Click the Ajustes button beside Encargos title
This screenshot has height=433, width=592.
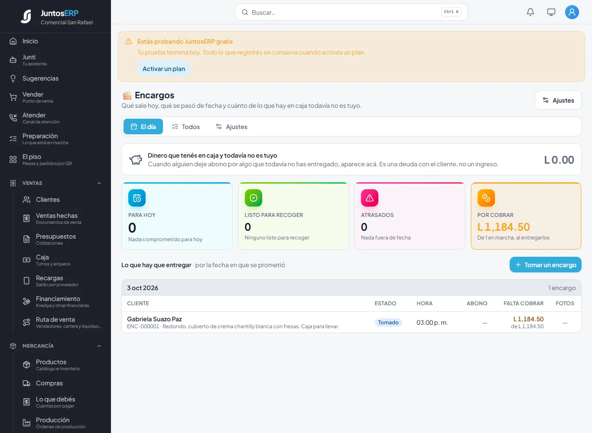pyautogui.click(x=558, y=100)
